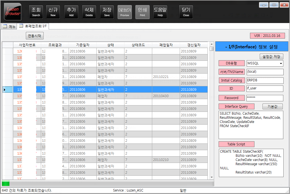Viewport: 290px width, 194px height.
Task: Switch to the 메뉴 tab
Action: tap(9, 26)
